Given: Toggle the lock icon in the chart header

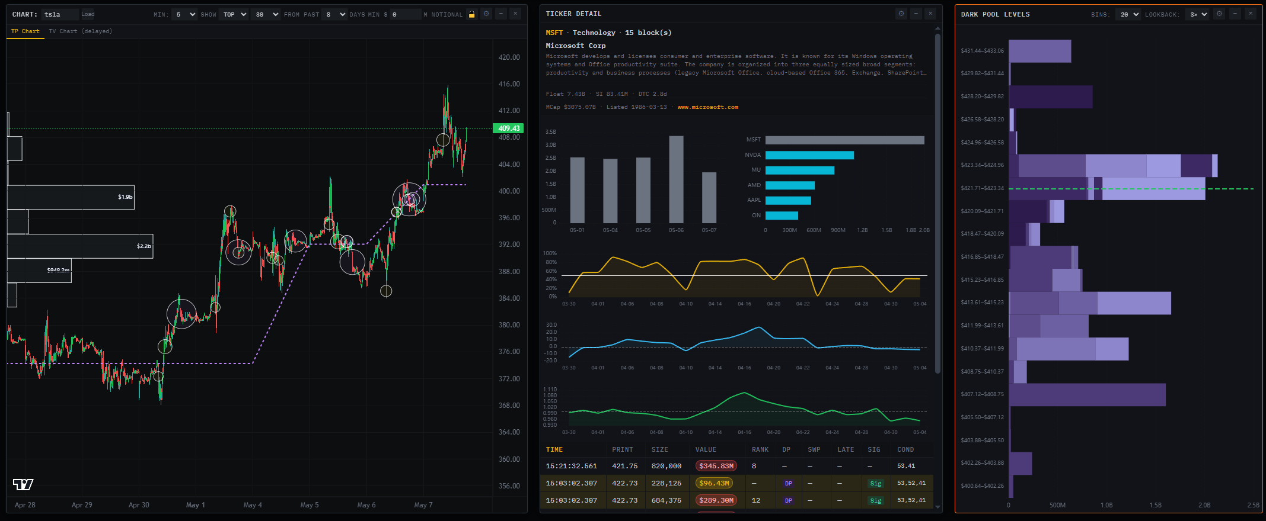Looking at the screenshot, I should tap(472, 14).
